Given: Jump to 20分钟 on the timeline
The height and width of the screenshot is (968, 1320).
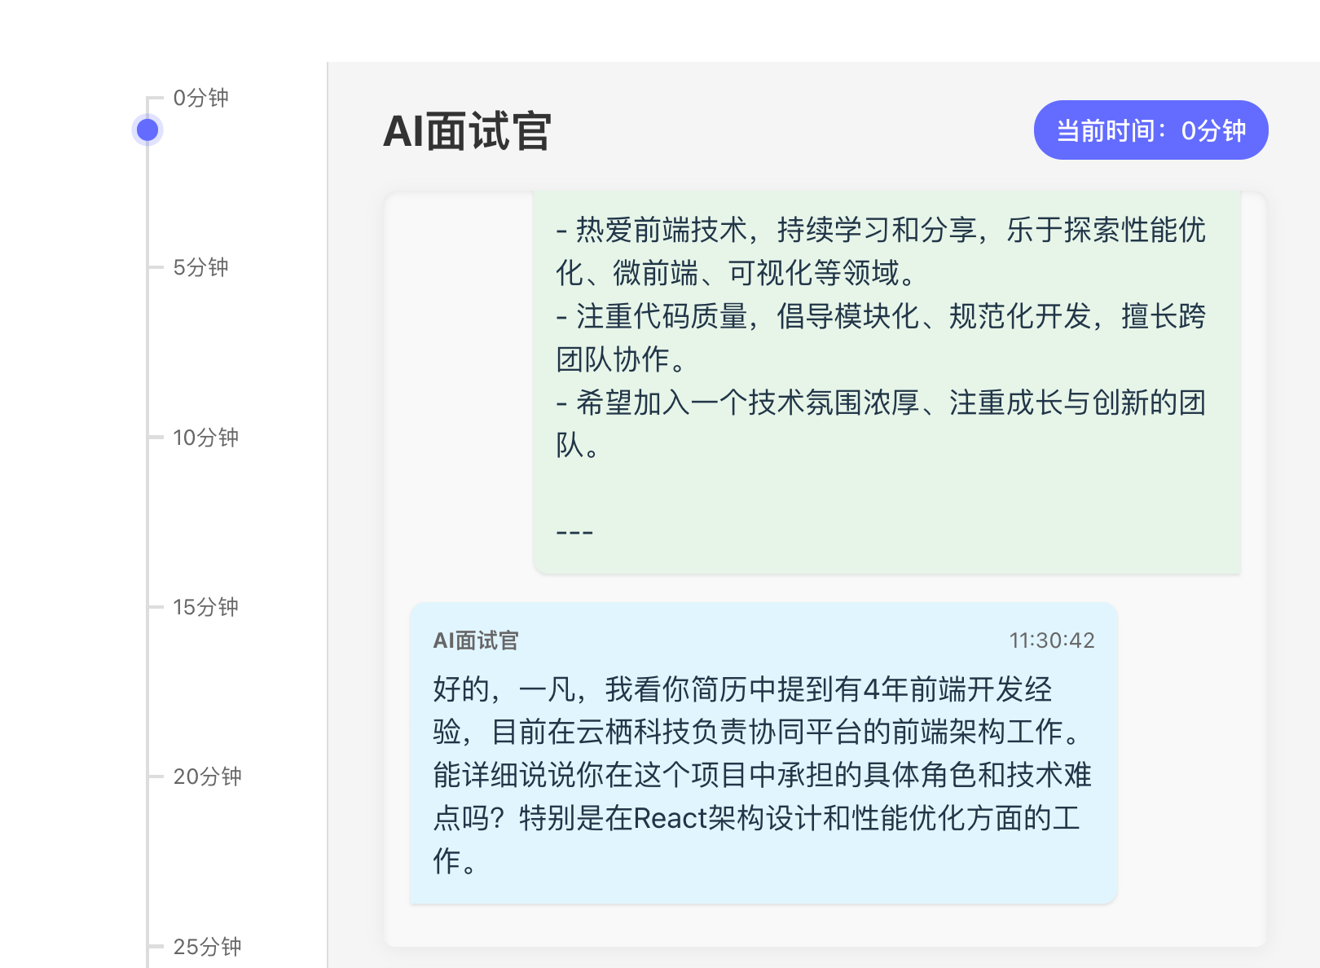Looking at the screenshot, I should tap(205, 777).
